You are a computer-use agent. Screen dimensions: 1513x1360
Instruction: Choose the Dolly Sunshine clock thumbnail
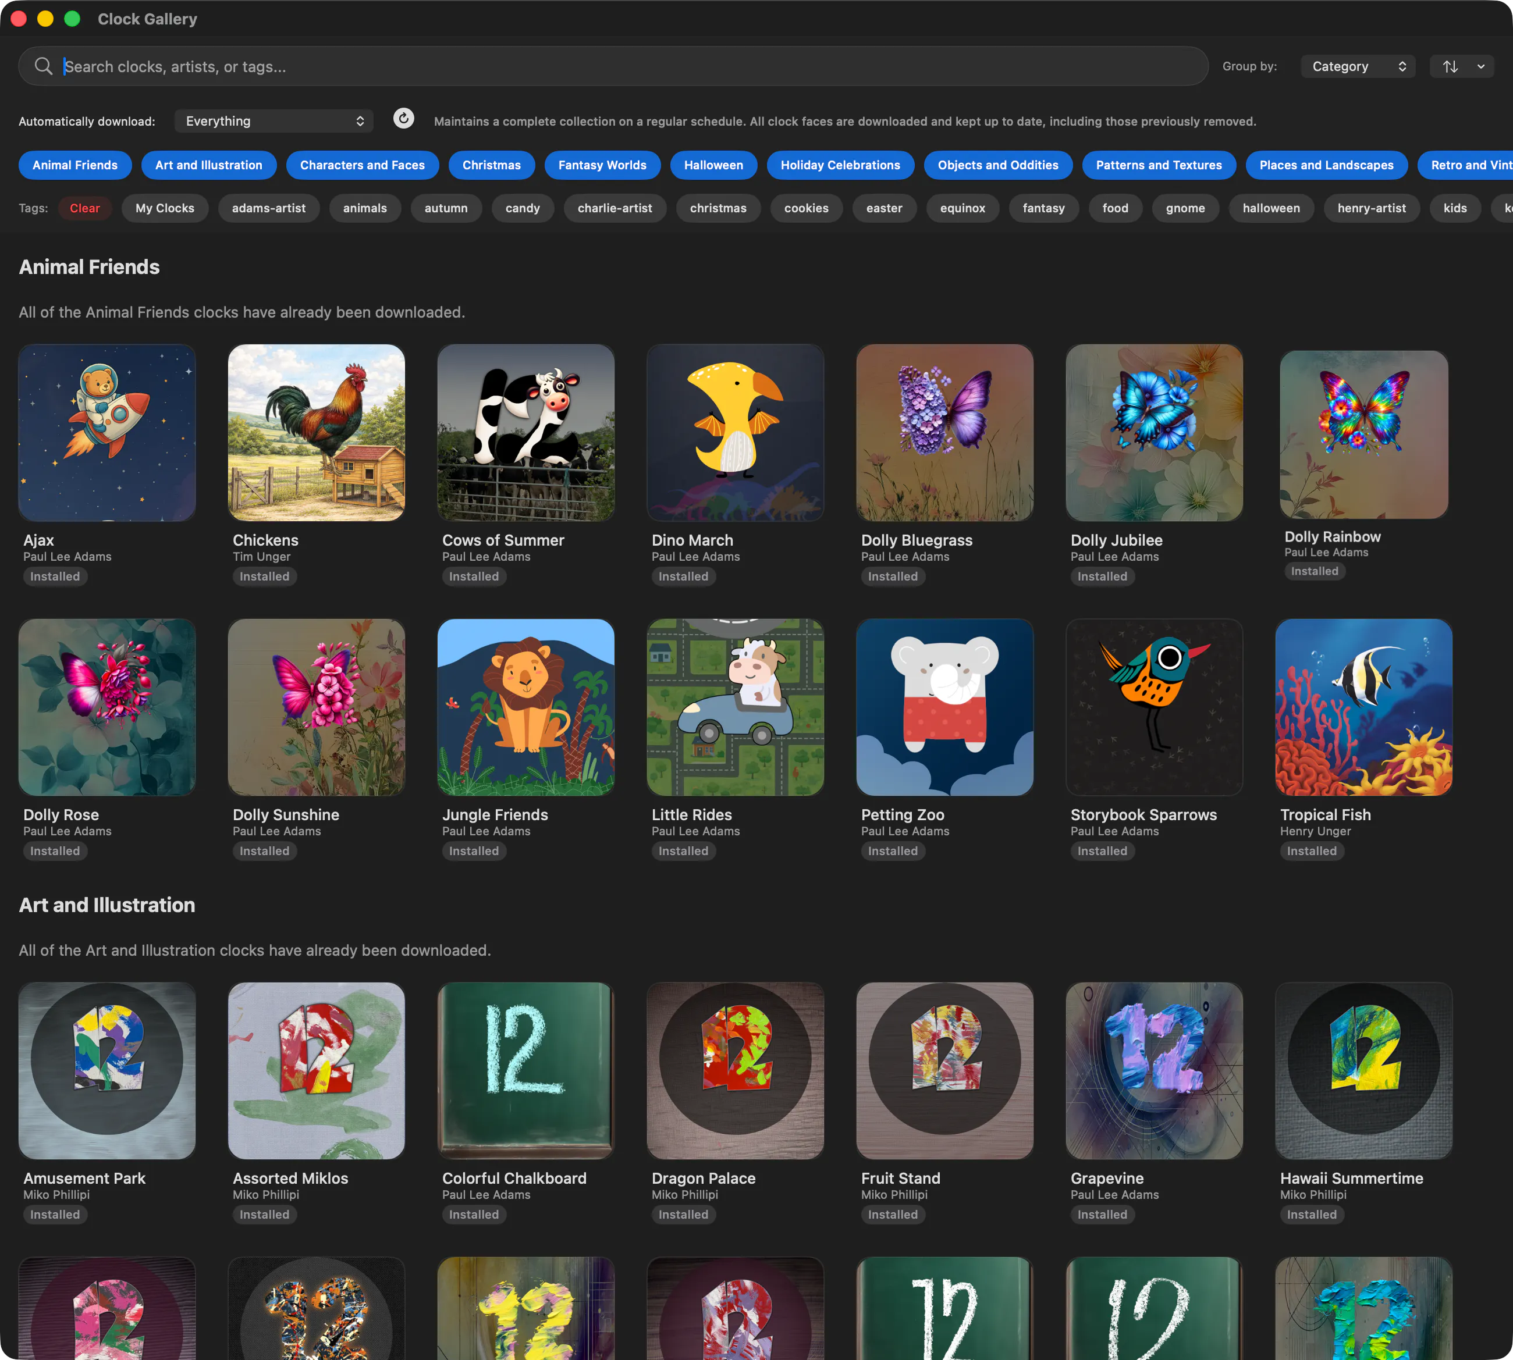pyautogui.click(x=317, y=707)
